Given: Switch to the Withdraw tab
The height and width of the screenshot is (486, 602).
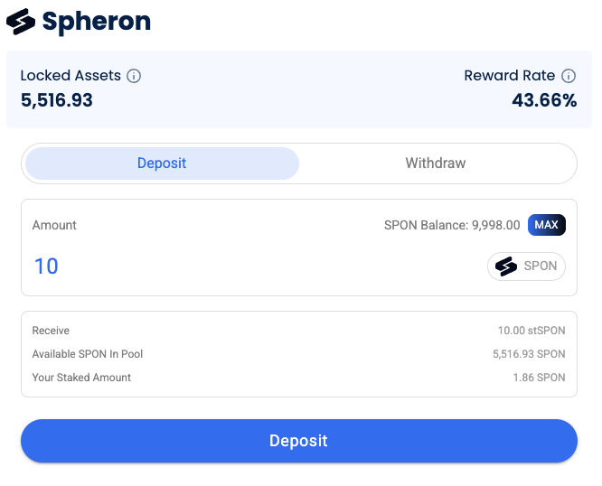Looking at the screenshot, I should [x=436, y=164].
